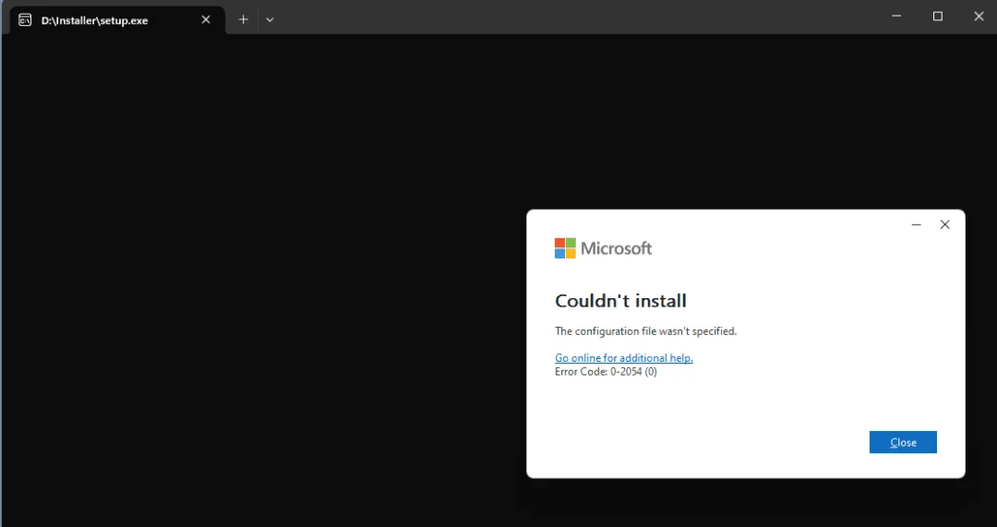Viewport: 997px width, 527px height.
Task: Click the Microsoft logo in the dialog
Action: (x=604, y=248)
